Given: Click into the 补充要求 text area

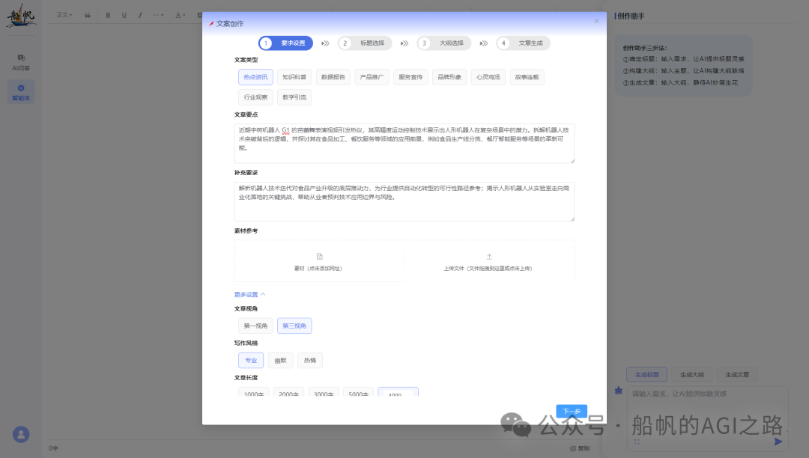Looking at the screenshot, I should click(404, 201).
